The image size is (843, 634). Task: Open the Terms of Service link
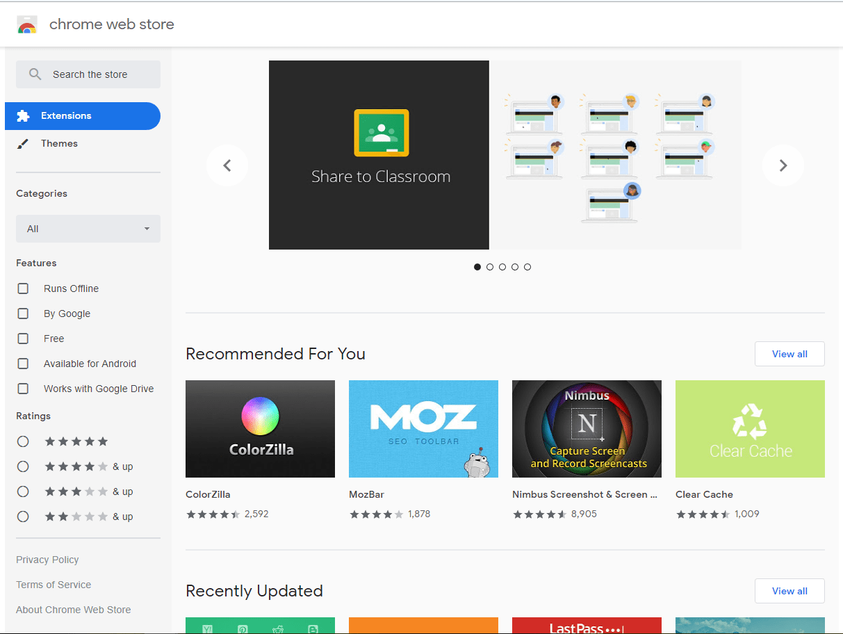click(x=54, y=585)
